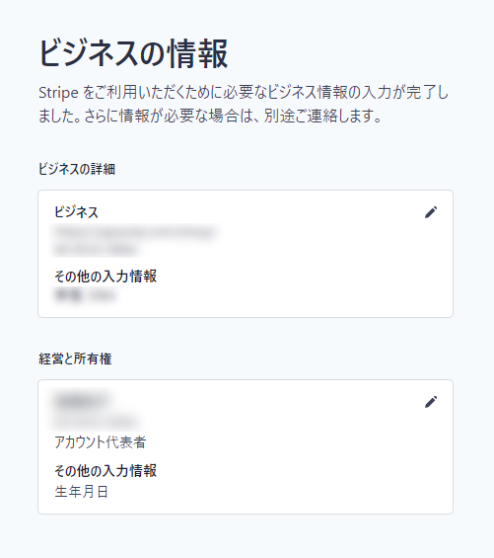Click empty area of account representative card

302,462
